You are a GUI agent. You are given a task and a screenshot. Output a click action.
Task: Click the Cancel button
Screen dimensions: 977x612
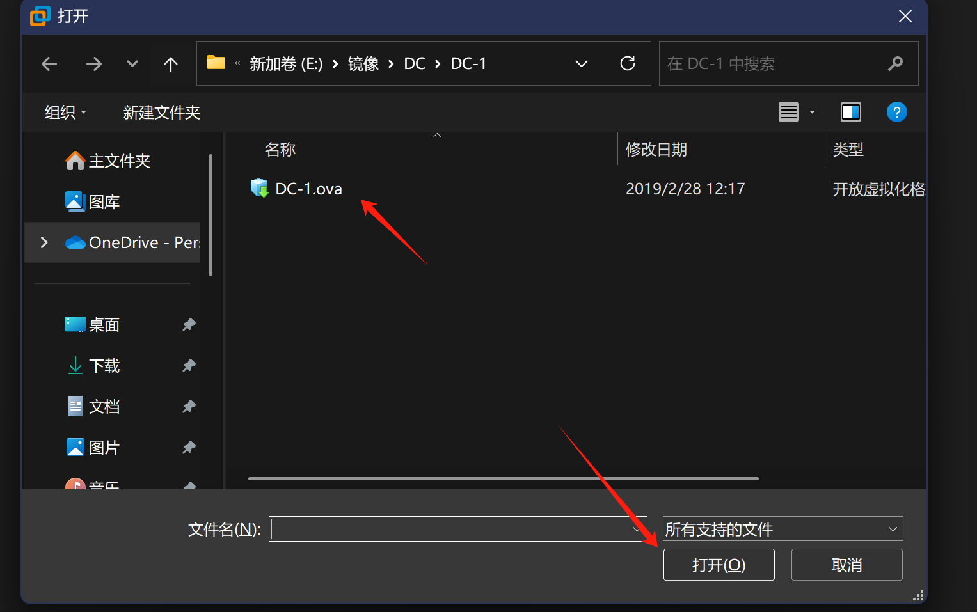point(846,565)
